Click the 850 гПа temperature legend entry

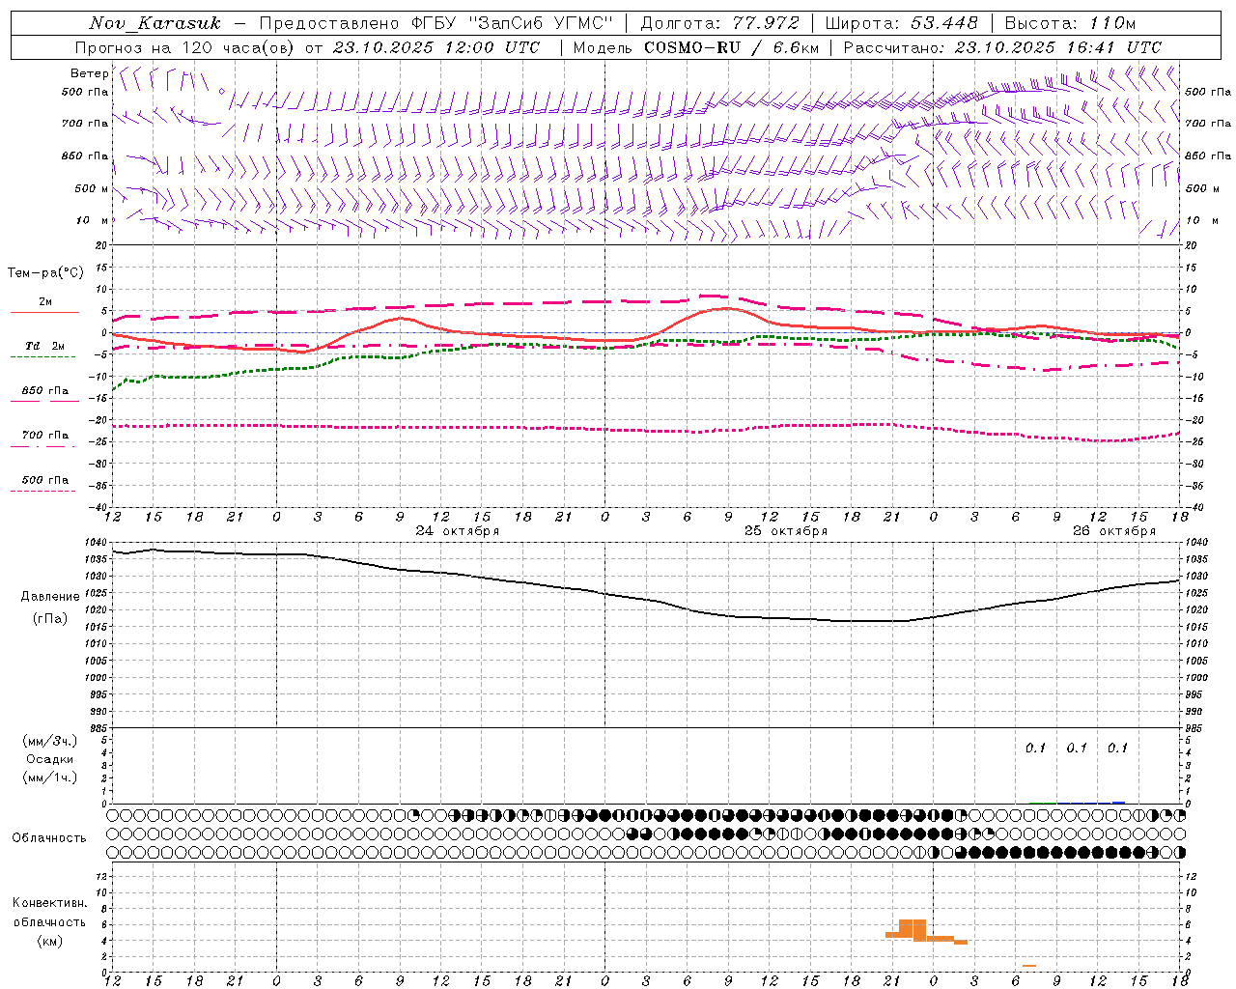coord(45,390)
